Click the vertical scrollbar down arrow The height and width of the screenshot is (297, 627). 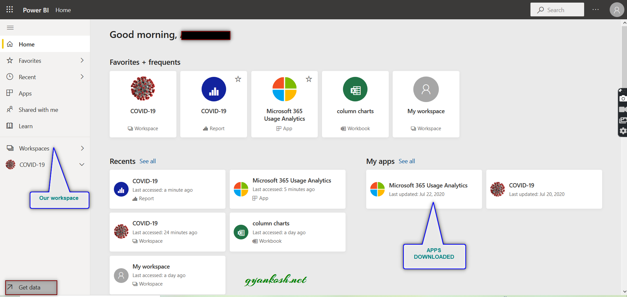point(624,291)
